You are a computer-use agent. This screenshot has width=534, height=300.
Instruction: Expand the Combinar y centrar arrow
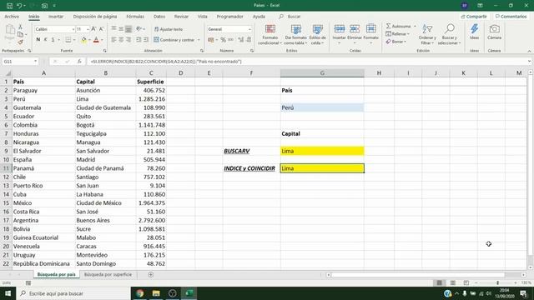199,40
